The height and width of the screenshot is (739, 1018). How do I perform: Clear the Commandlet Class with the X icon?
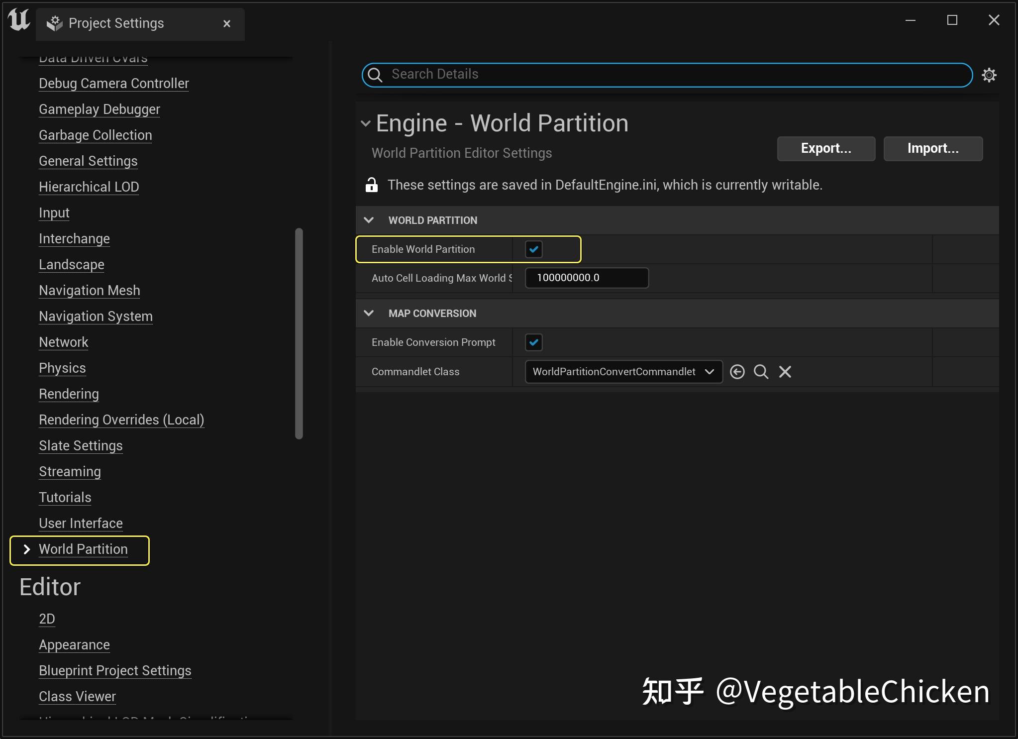tap(784, 372)
